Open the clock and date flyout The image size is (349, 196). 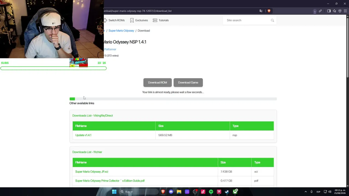point(340,192)
